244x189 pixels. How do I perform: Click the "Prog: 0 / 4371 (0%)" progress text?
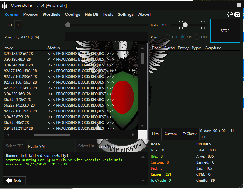point(22,37)
